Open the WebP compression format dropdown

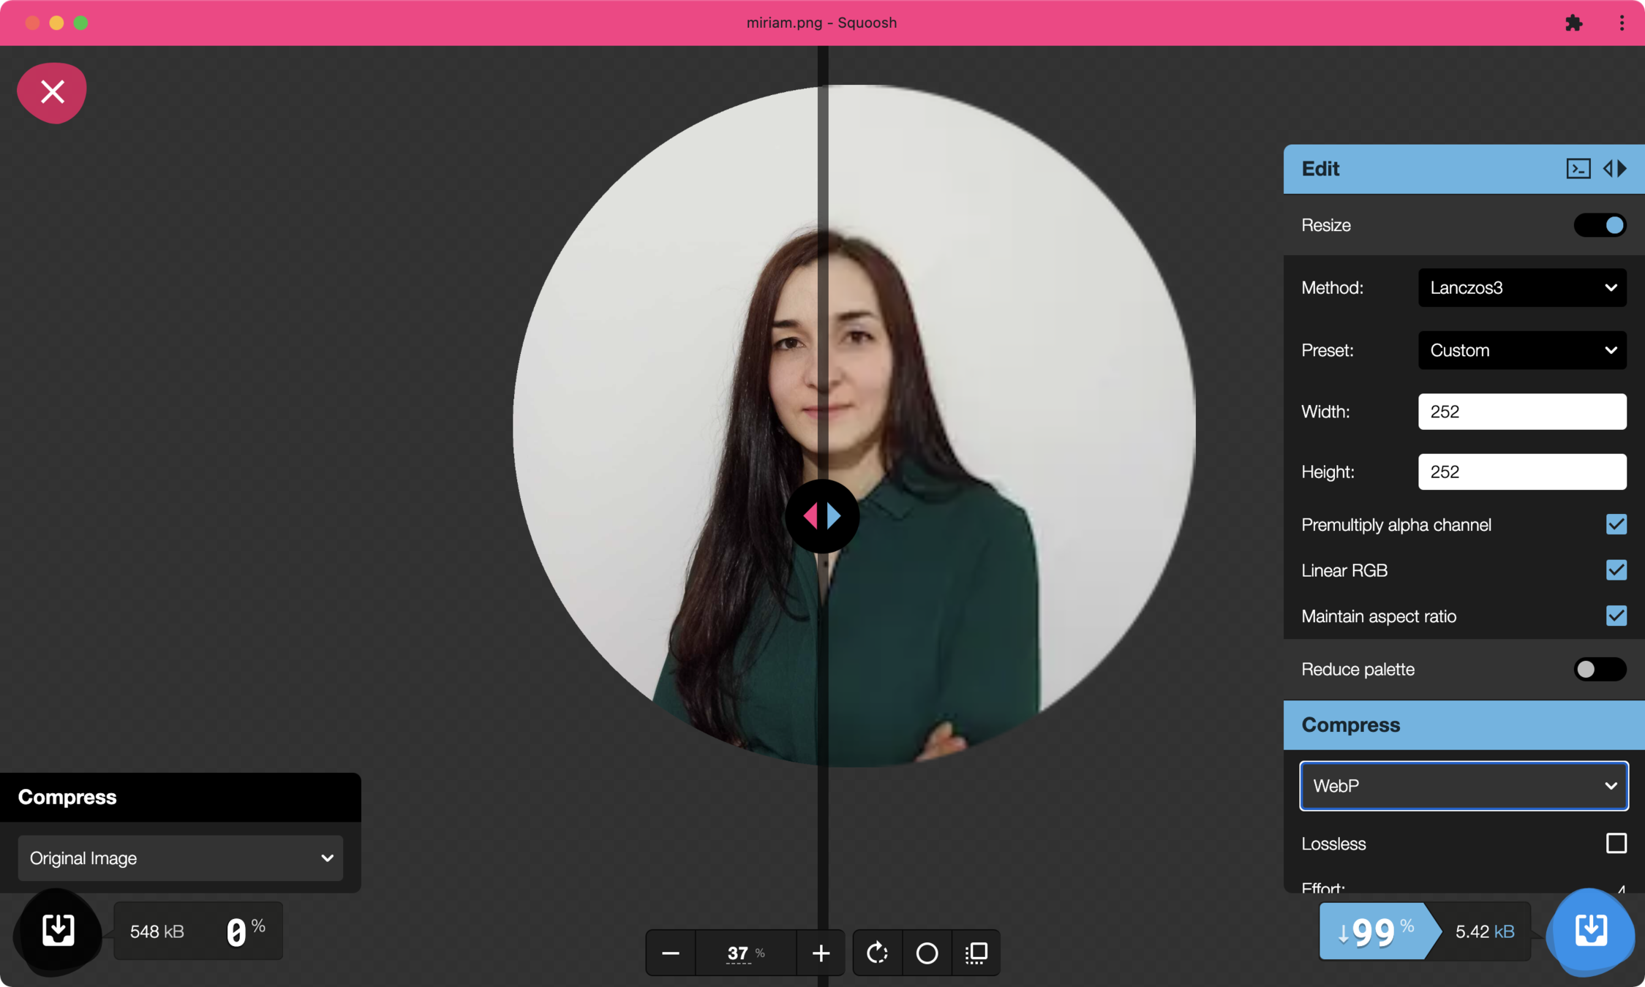[1464, 785]
